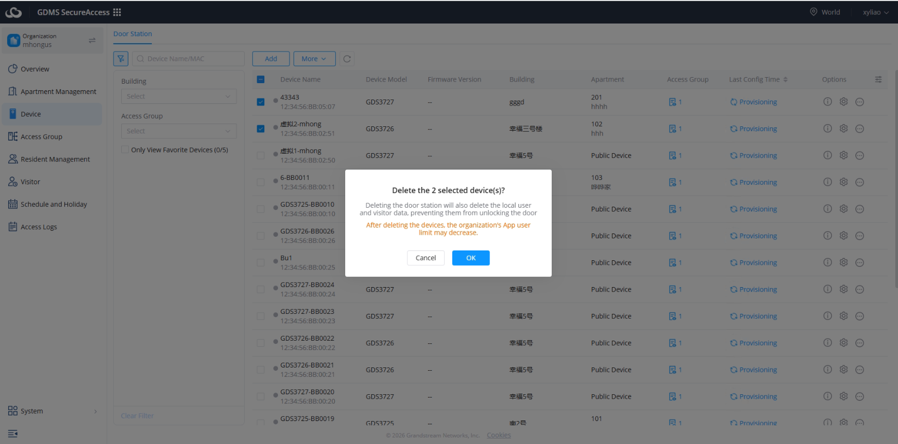The width and height of the screenshot is (898, 444).
Task: Open settings gear for device 43343
Action: 843,102
